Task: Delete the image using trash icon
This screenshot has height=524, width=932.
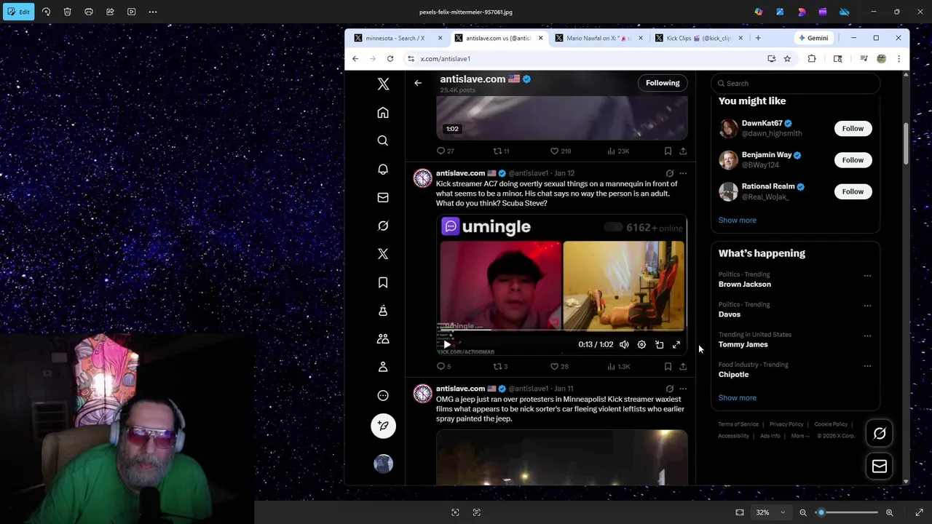Action: [x=67, y=12]
